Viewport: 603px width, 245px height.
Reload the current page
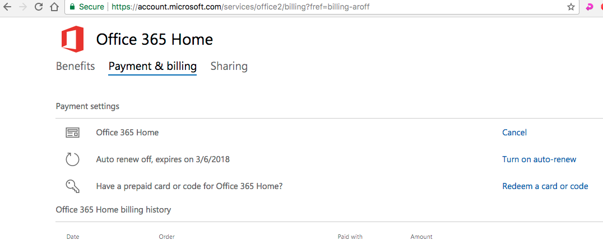[39, 7]
